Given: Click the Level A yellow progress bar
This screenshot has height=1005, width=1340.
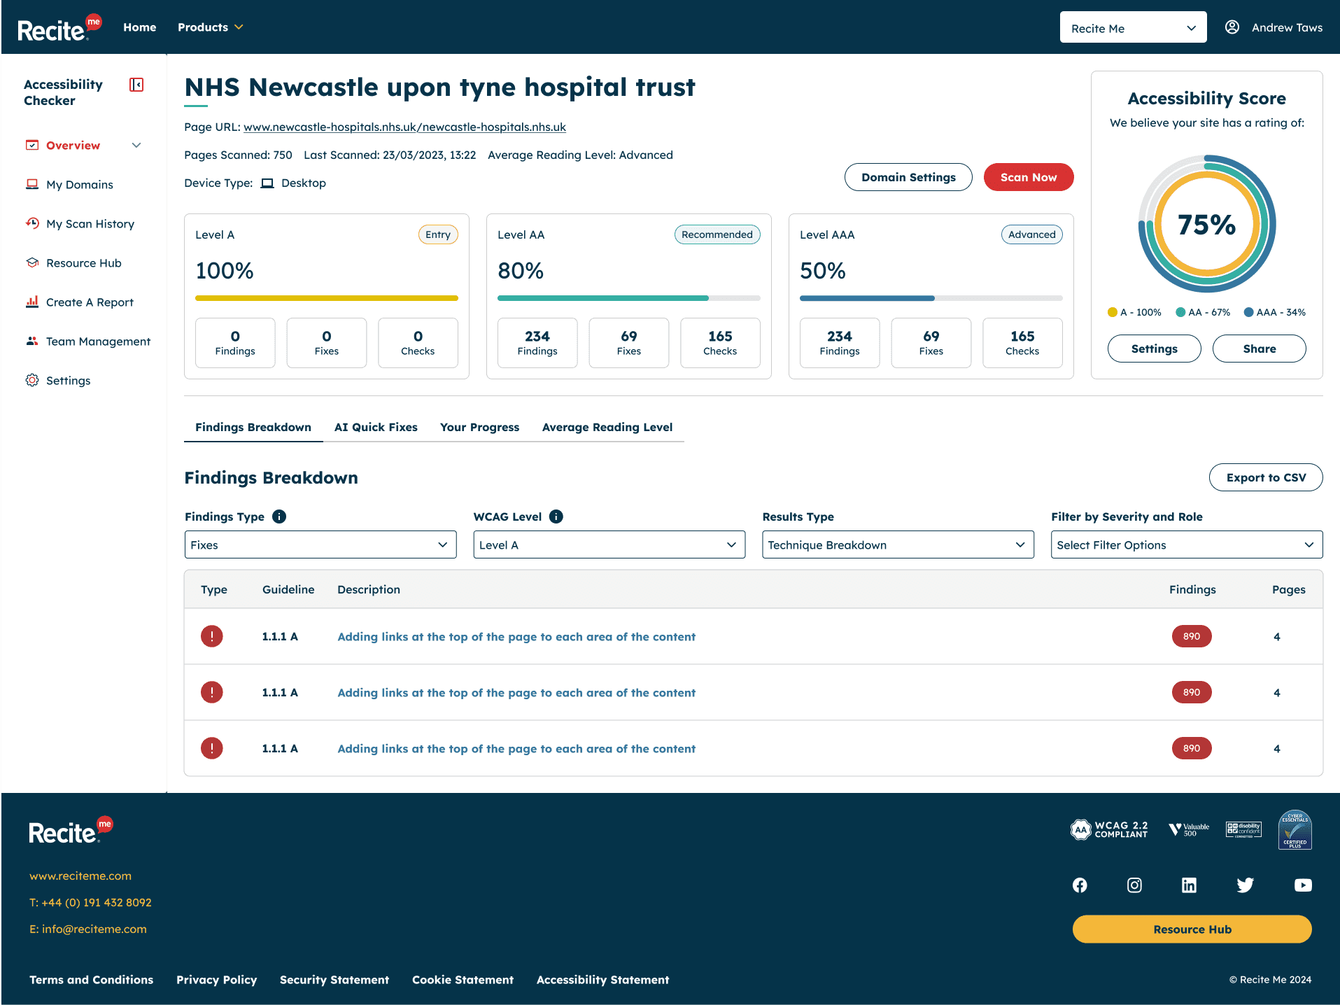Looking at the screenshot, I should tap(327, 298).
